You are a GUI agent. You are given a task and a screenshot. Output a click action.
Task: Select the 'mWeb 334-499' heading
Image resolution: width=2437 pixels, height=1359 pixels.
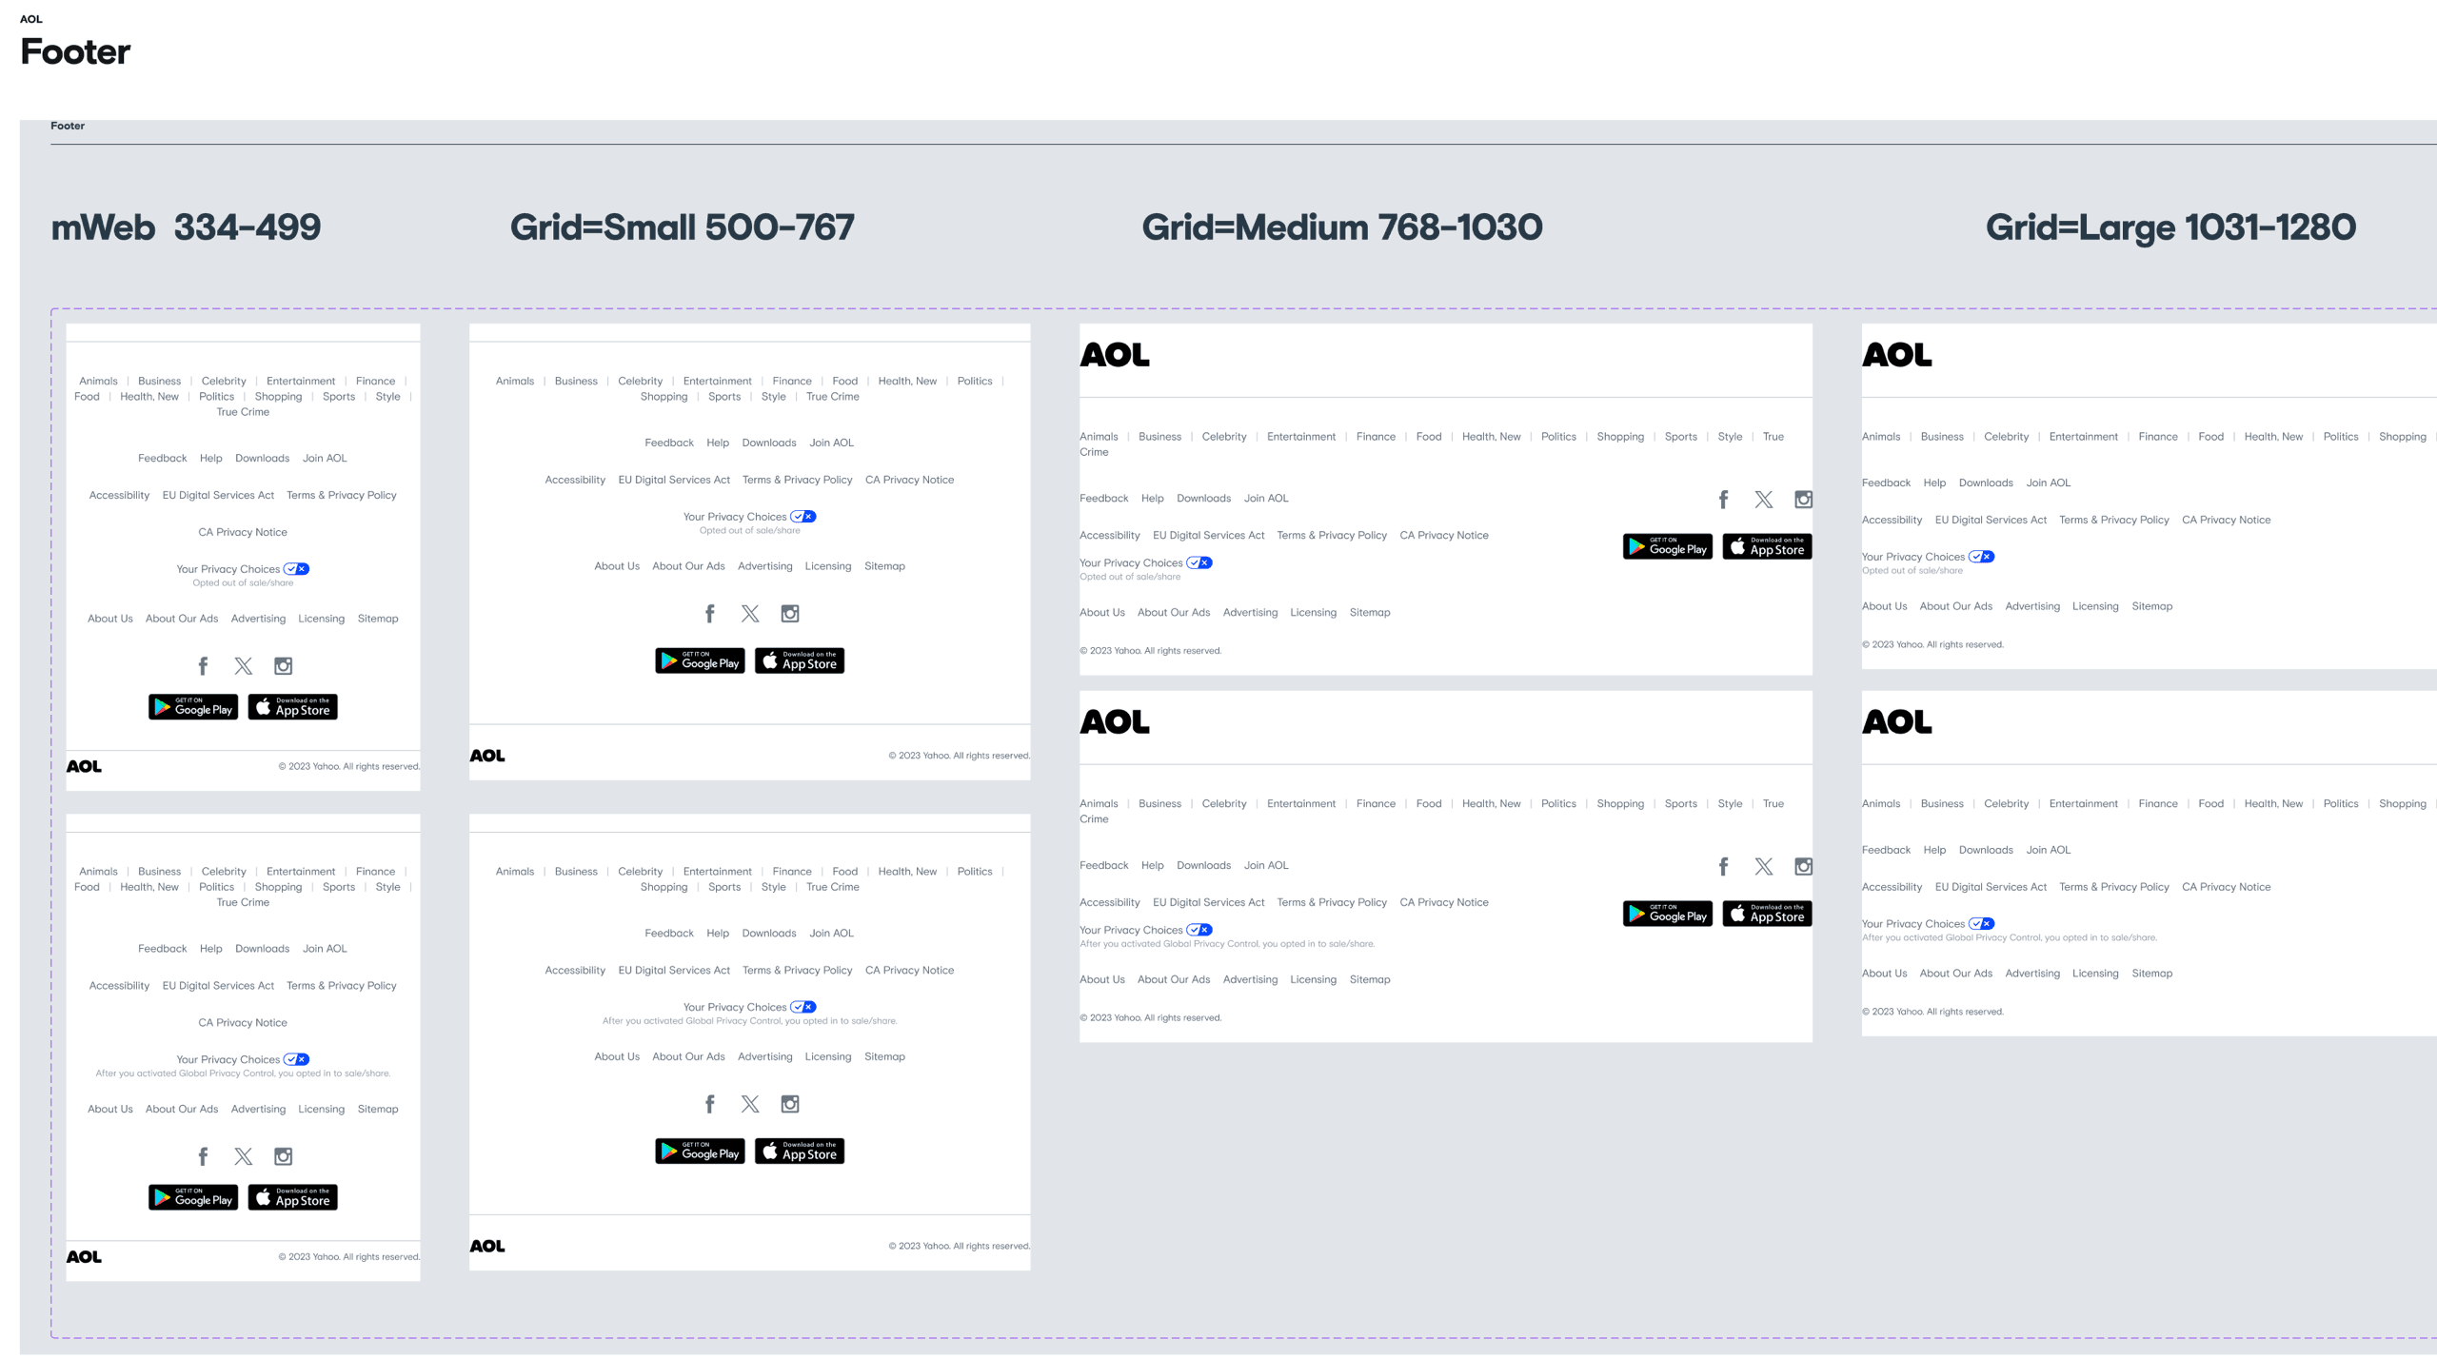coord(186,227)
